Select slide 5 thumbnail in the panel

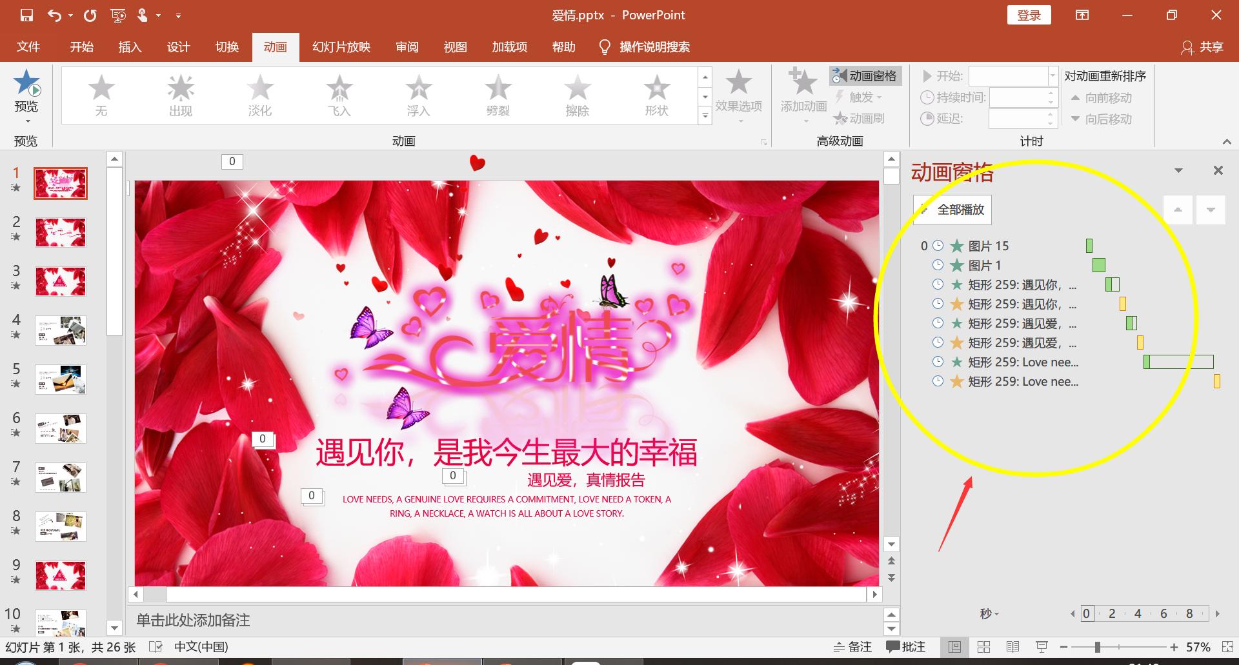click(x=60, y=379)
